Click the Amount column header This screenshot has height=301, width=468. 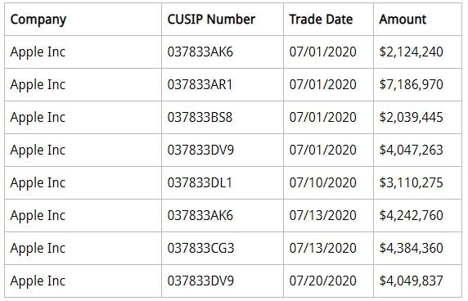pos(403,20)
